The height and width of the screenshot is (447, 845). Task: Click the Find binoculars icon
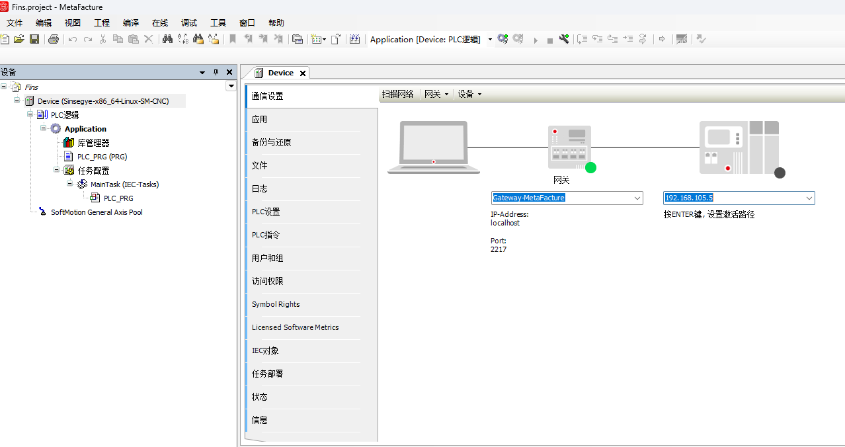point(167,39)
